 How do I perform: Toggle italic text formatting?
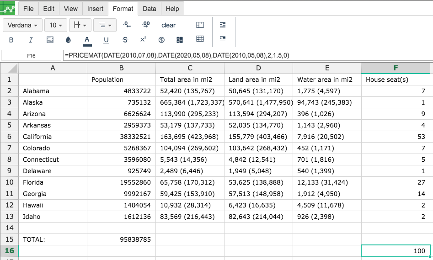[x=31, y=40]
